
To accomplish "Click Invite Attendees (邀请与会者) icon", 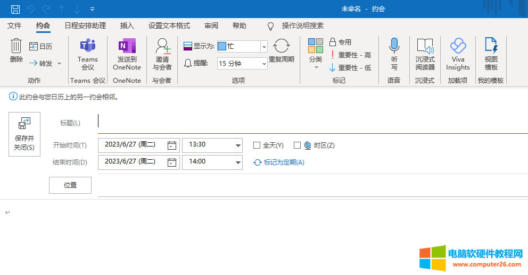I will pos(162,47).
